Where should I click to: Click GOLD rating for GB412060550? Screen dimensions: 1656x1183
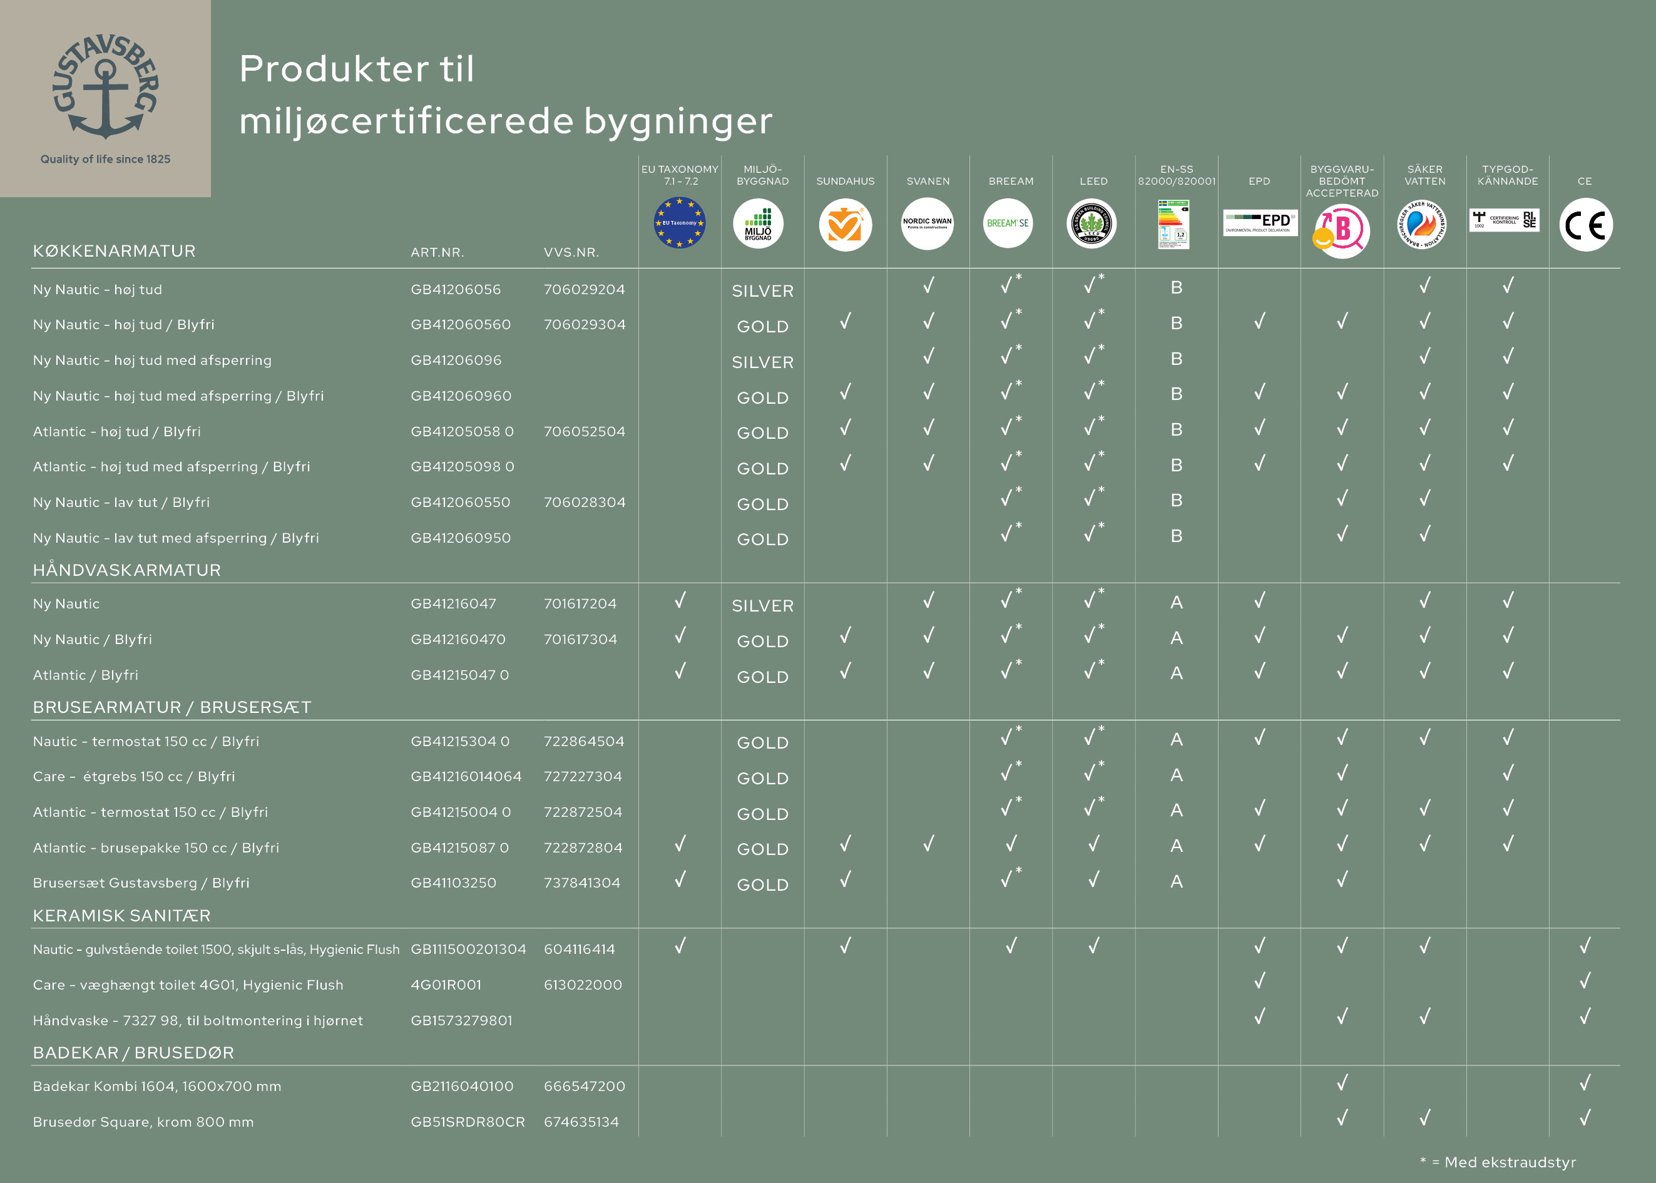point(762,504)
